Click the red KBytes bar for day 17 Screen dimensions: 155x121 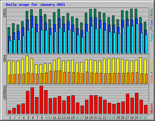point(82,110)
